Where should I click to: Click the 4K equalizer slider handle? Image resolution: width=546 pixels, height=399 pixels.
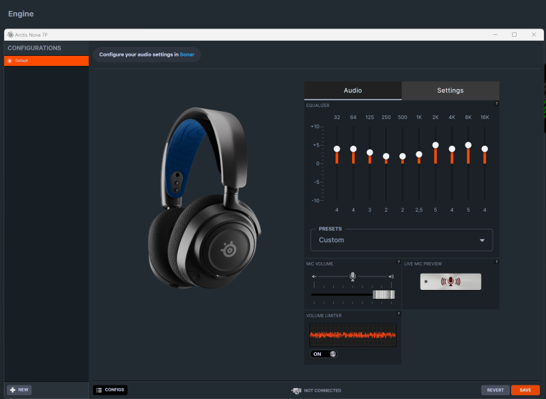(452, 149)
